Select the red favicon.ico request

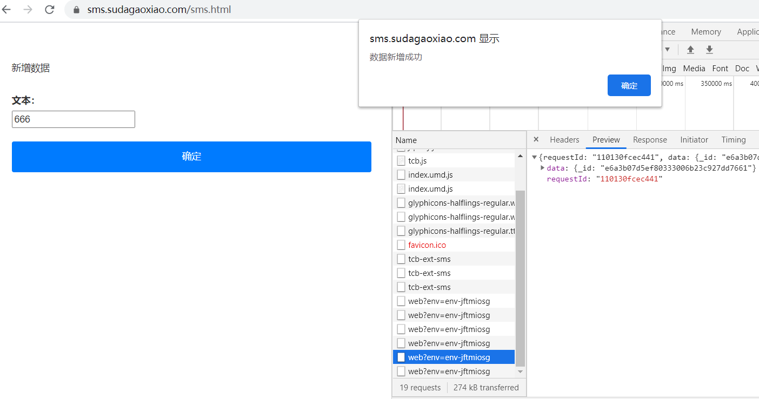(454, 245)
